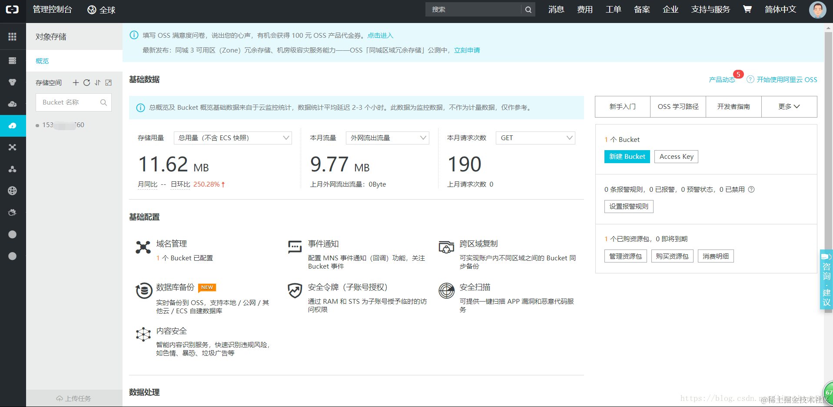Open the 新手入门 guide tab
This screenshot has height=407, width=833.
tap(623, 107)
